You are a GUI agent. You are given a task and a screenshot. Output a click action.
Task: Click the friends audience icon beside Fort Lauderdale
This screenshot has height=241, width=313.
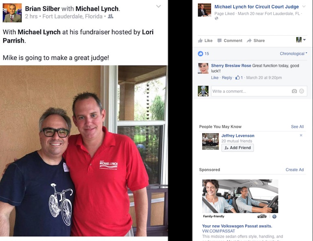coord(110,16)
